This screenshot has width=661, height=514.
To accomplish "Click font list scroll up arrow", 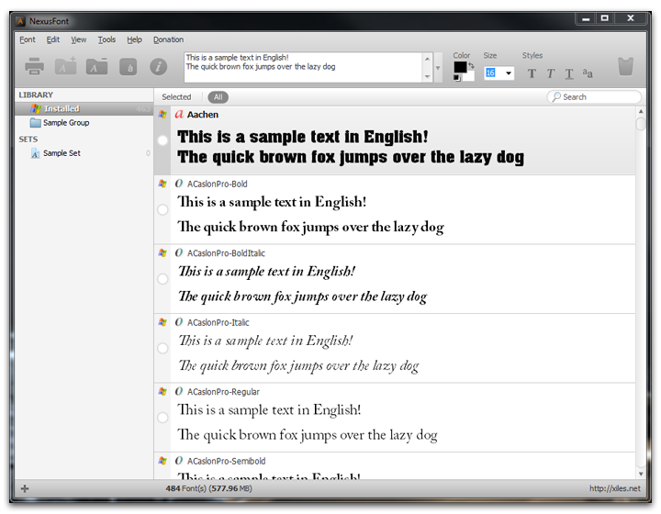I will [641, 112].
